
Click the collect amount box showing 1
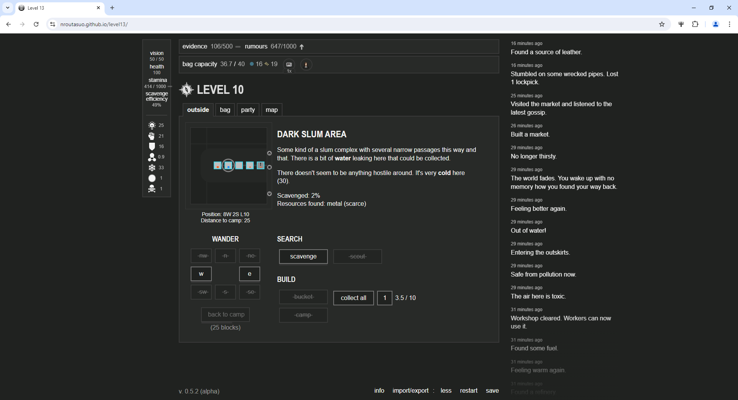(385, 298)
